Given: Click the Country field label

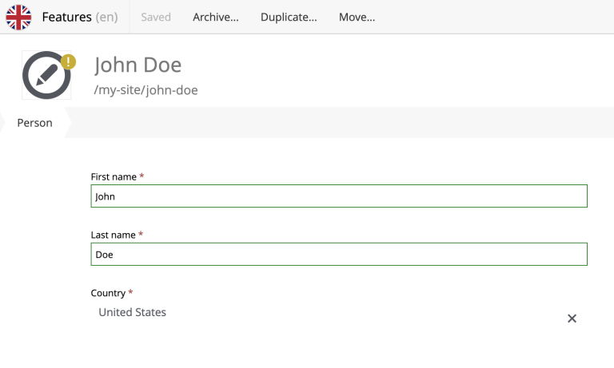Looking at the screenshot, I should 108,293.
